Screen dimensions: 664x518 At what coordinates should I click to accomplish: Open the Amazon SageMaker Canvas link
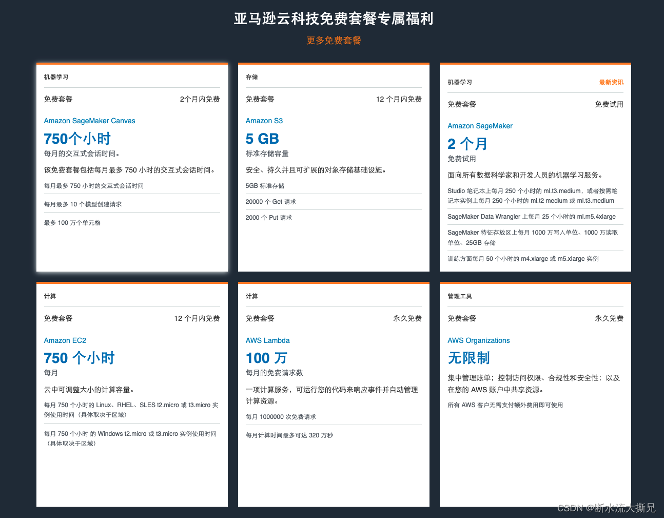point(89,121)
